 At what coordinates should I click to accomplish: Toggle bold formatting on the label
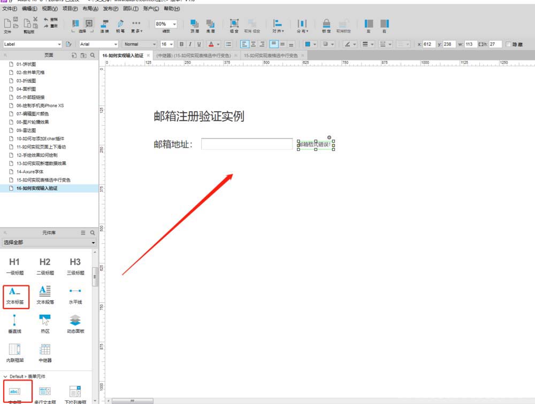(x=182, y=44)
